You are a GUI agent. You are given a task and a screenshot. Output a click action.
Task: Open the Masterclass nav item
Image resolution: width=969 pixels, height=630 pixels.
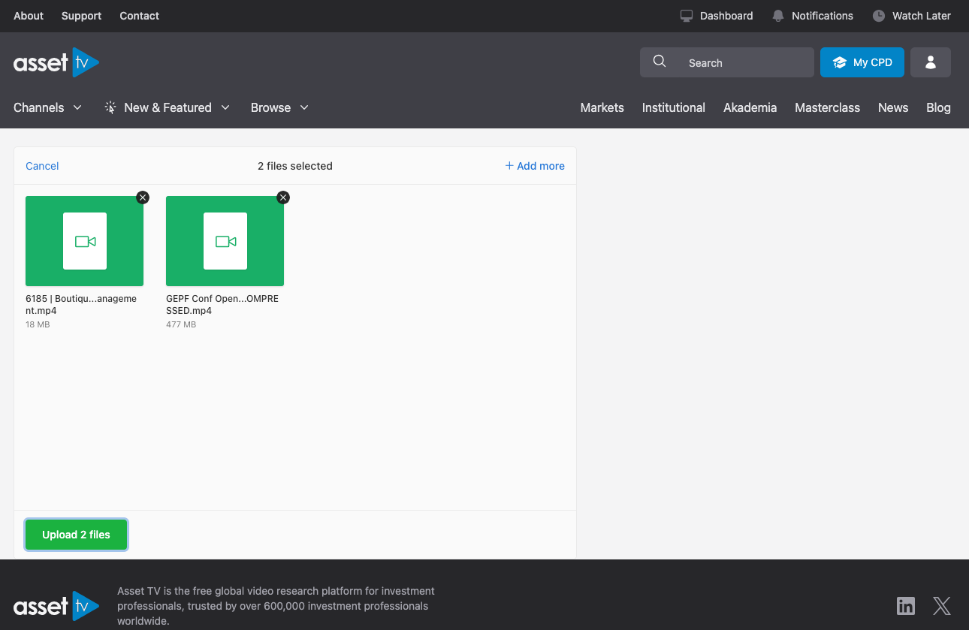pyautogui.click(x=827, y=107)
